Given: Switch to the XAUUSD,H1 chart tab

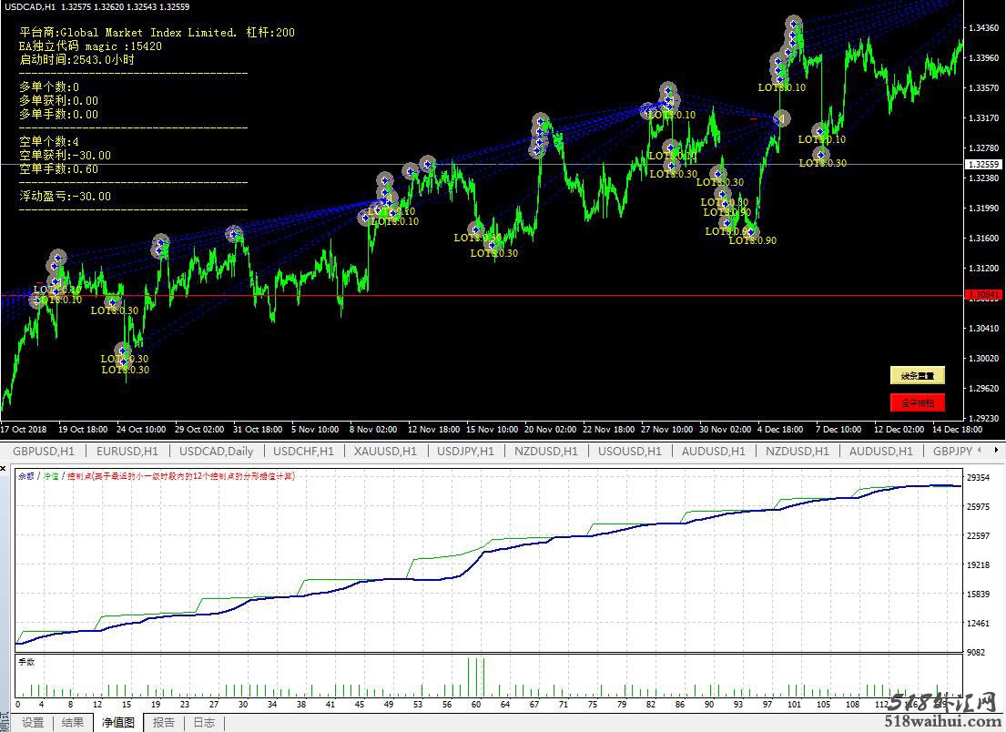Looking at the screenshot, I should point(385,451).
